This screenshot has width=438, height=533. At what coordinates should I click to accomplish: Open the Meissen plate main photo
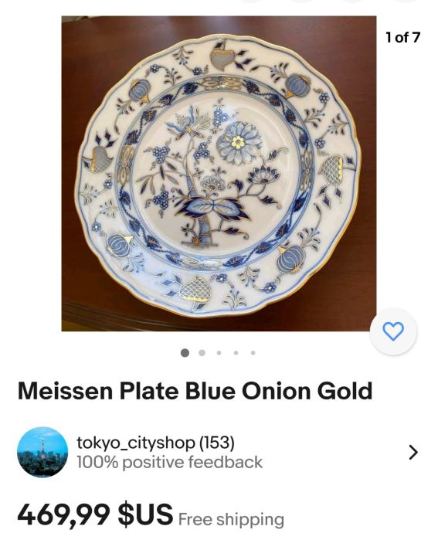219,173
